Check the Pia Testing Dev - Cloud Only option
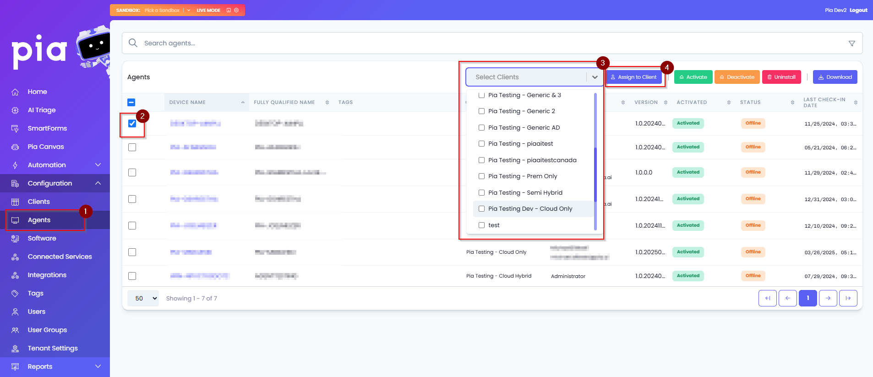The image size is (873, 377). click(481, 209)
